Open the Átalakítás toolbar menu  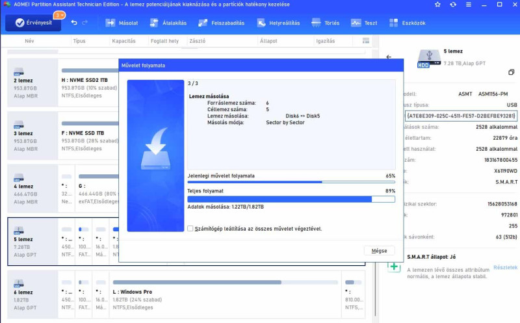[x=168, y=23]
